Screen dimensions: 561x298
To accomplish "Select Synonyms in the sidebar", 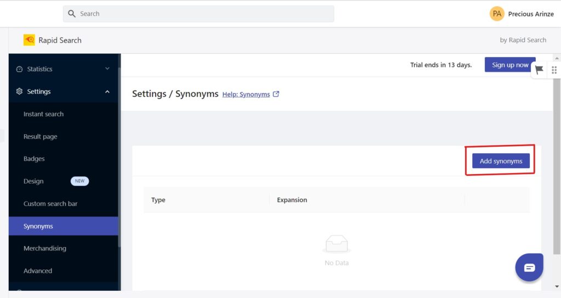I will [x=64, y=226].
